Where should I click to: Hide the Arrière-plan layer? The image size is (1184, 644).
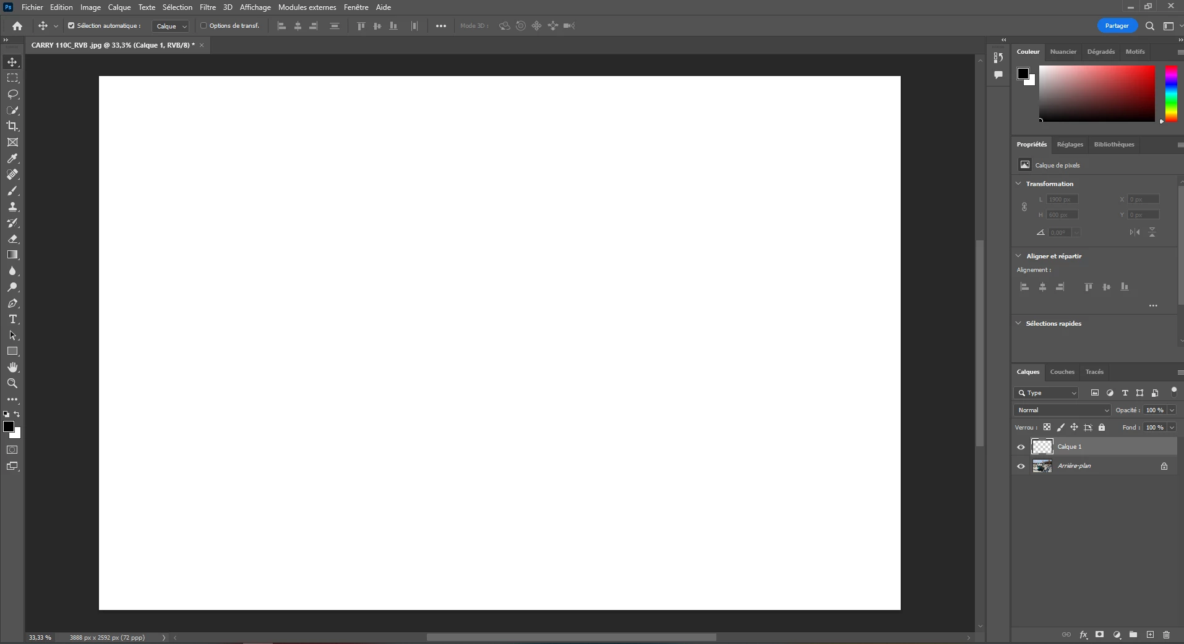pyautogui.click(x=1021, y=467)
